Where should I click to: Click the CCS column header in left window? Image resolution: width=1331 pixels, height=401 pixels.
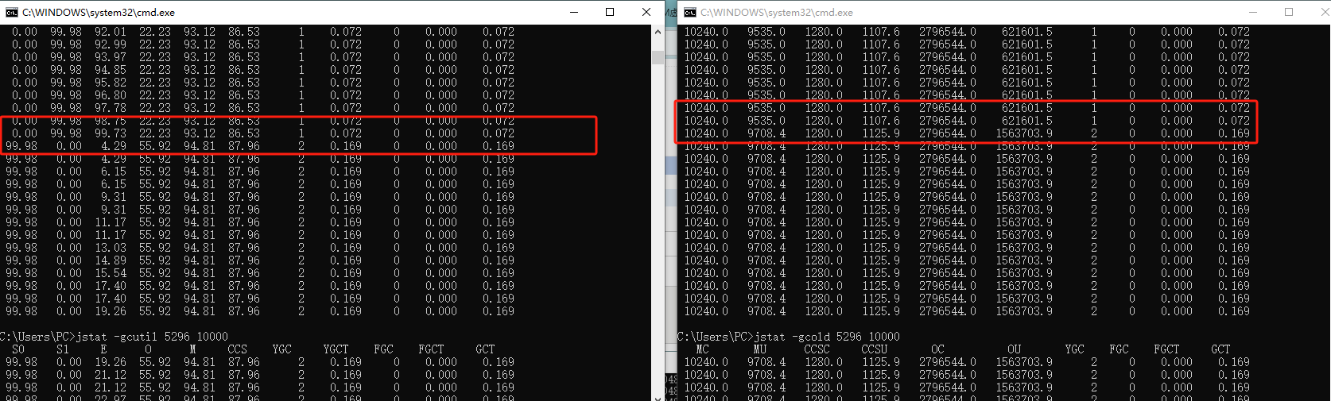[x=237, y=349]
